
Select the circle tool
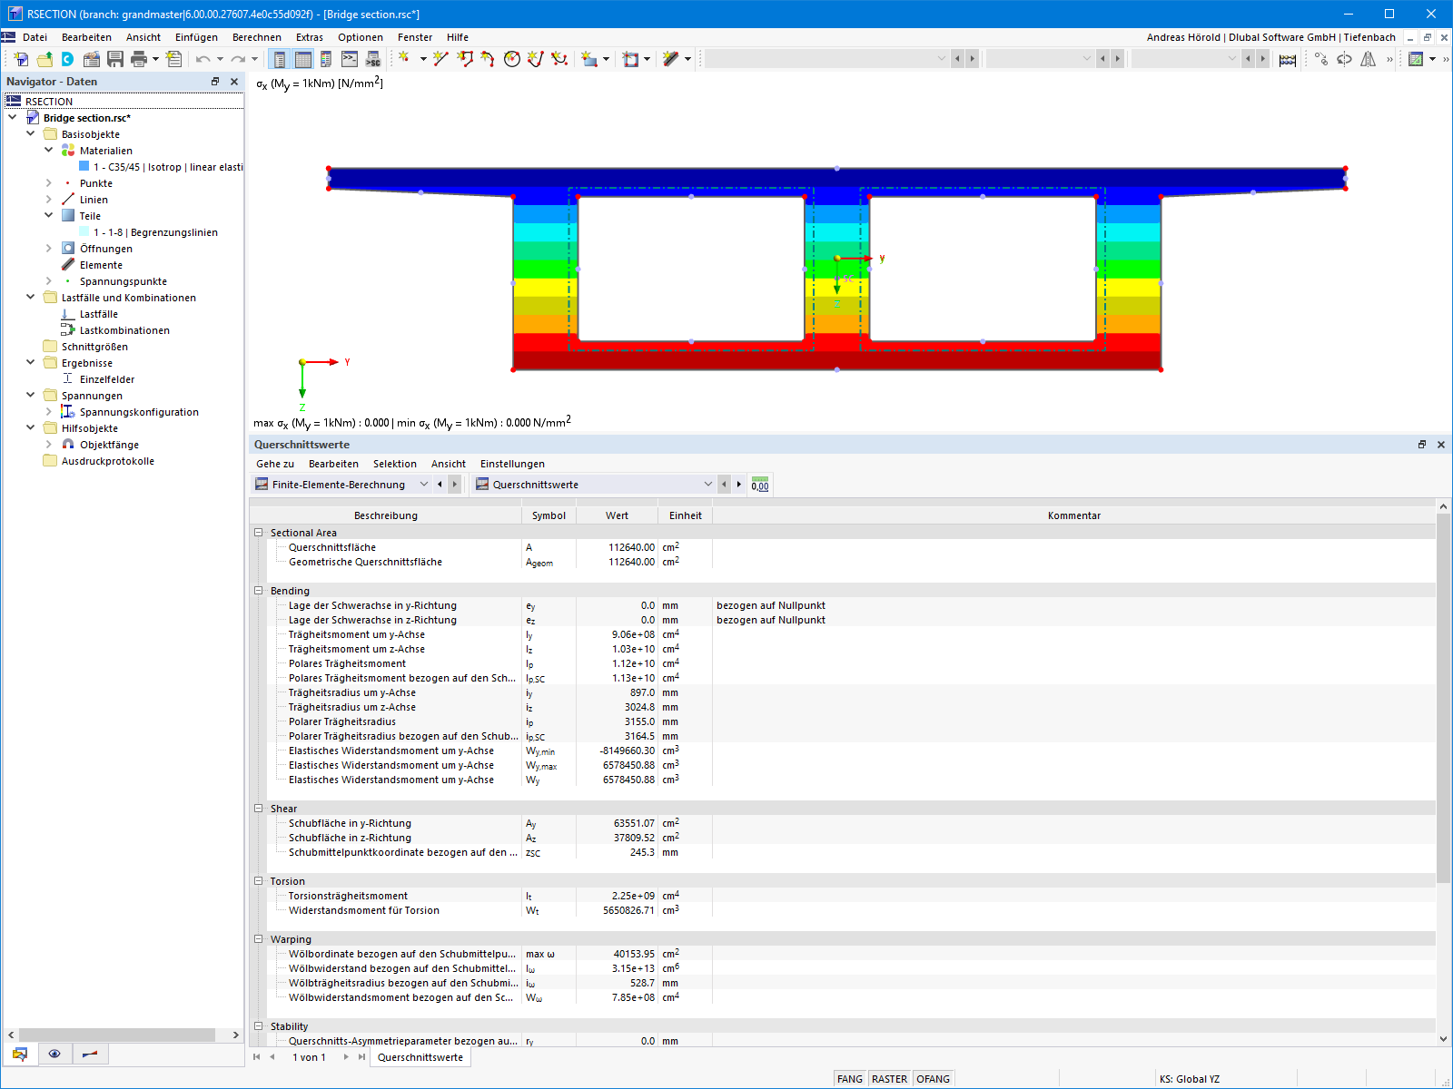(512, 59)
